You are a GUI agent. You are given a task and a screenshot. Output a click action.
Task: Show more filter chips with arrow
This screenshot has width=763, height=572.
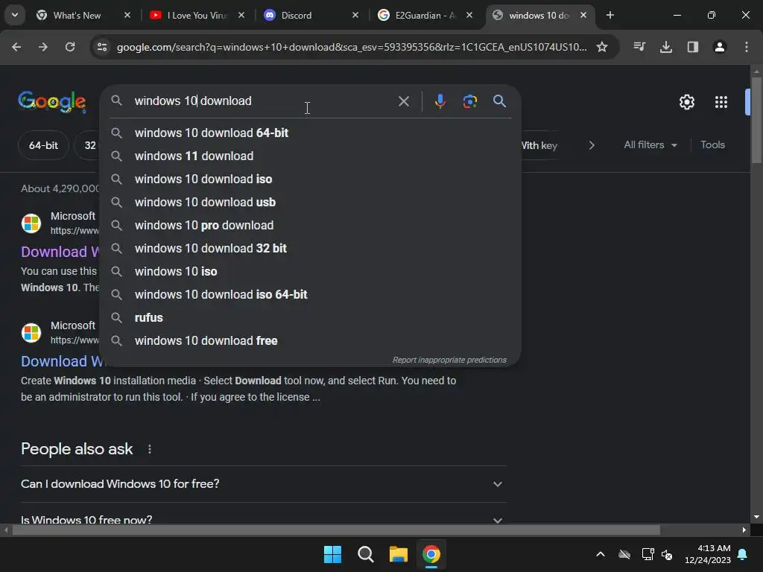[x=592, y=145]
